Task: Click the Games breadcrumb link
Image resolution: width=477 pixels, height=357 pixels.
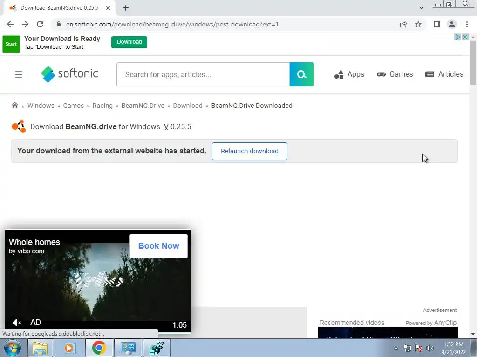Action: point(73,106)
